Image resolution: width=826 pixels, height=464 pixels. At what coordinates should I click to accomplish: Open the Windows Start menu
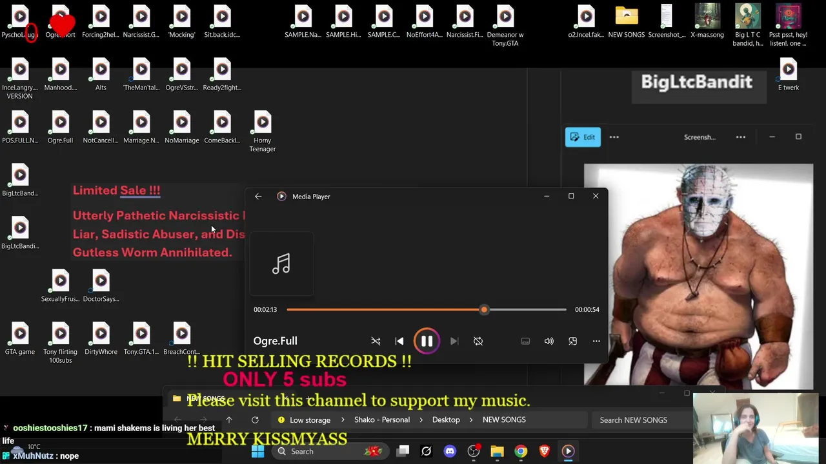click(x=257, y=452)
